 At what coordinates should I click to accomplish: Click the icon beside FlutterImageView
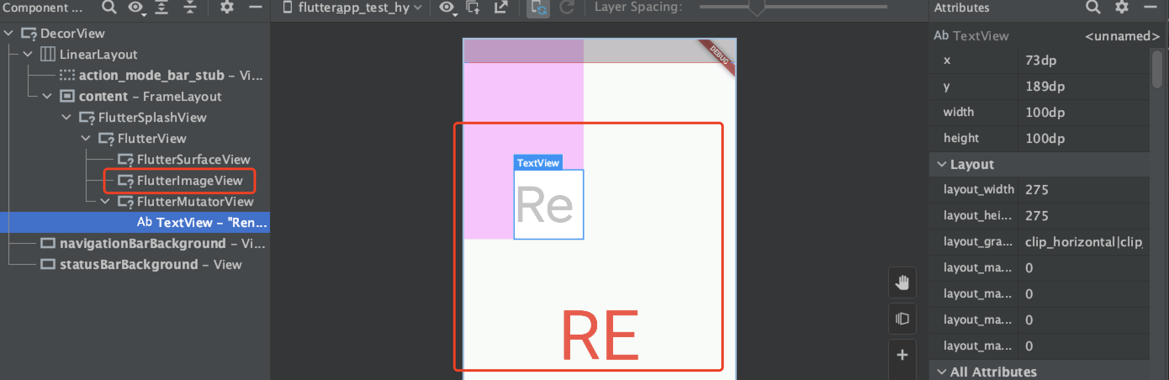126,180
